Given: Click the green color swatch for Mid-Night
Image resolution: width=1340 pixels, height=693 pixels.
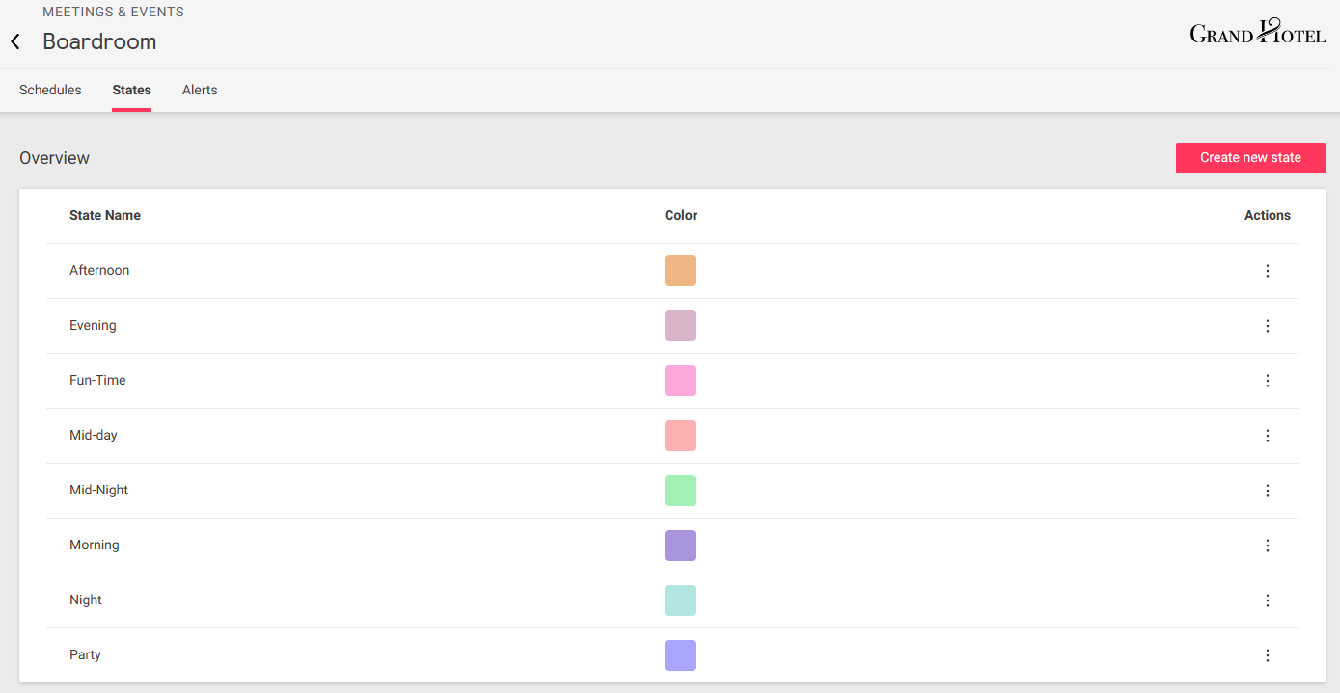Looking at the screenshot, I should click(680, 491).
